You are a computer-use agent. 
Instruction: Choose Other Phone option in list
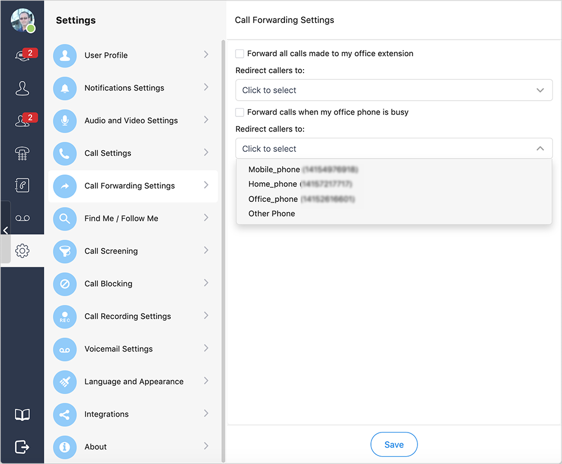[271, 214]
